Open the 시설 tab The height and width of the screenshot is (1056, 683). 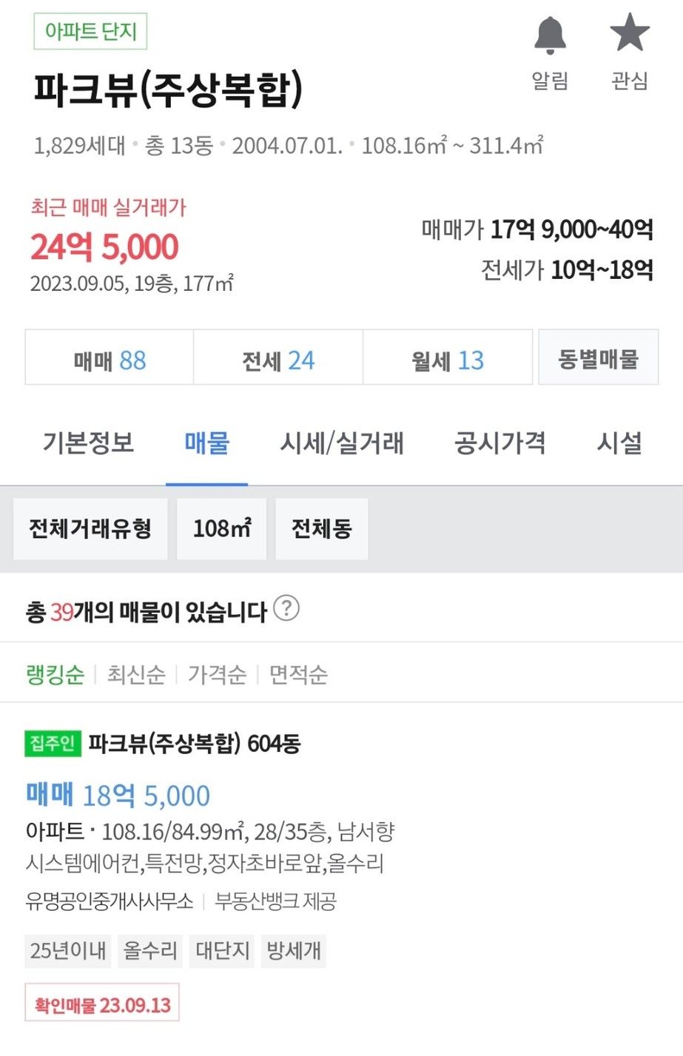click(x=619, y=443)
